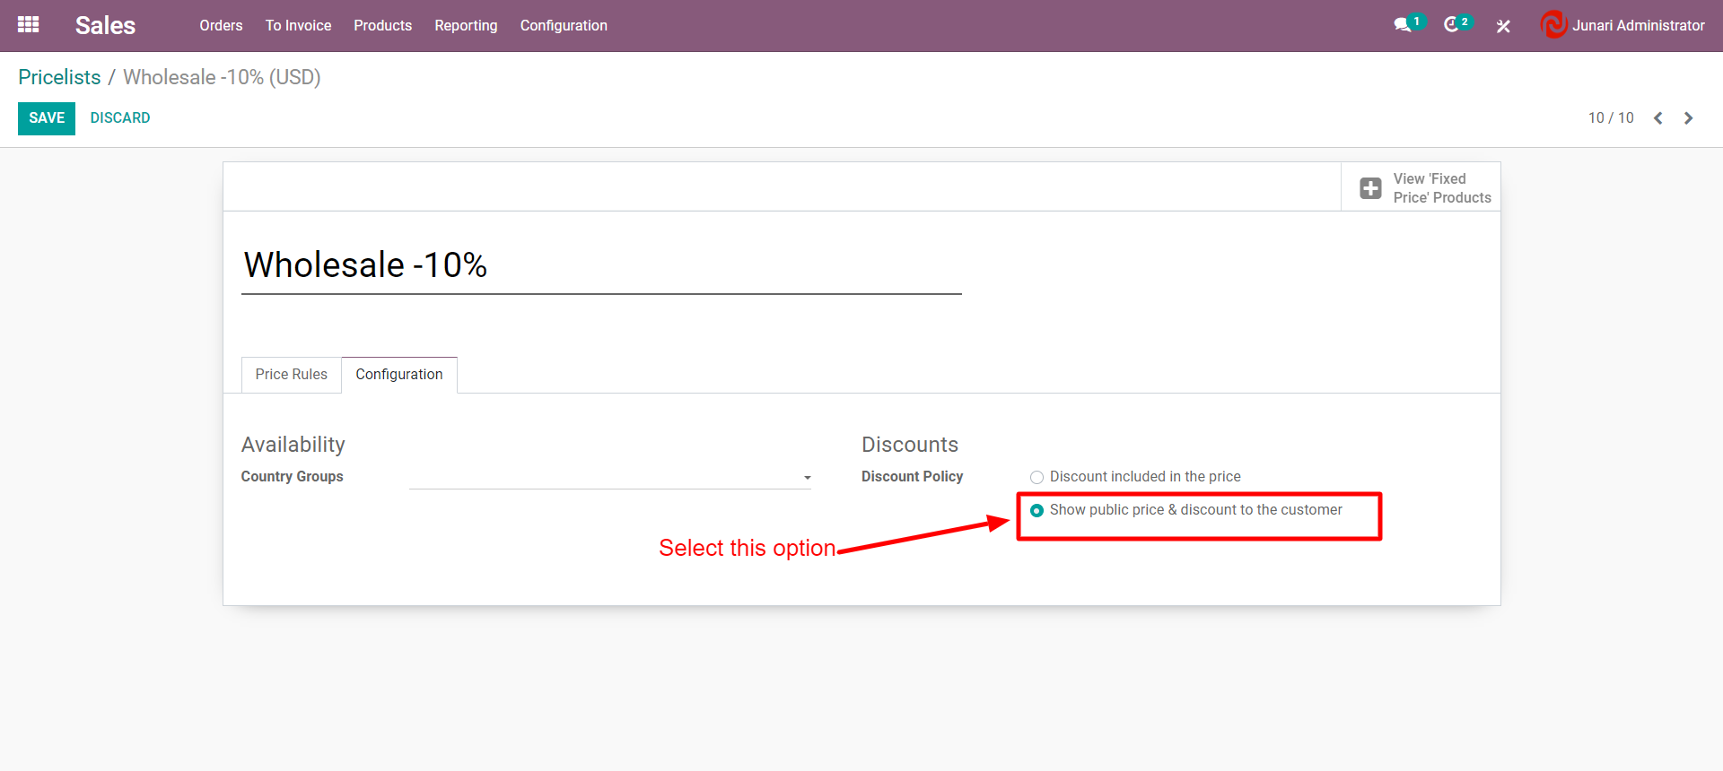The image size is (1723, 771).
Task: Open the Reporting menu
Action: (x=466, y=25)
